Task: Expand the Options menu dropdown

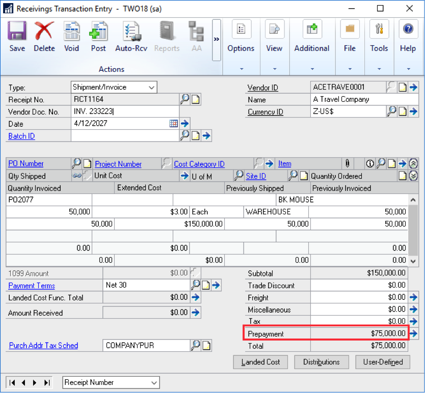Action: [241, 68]
